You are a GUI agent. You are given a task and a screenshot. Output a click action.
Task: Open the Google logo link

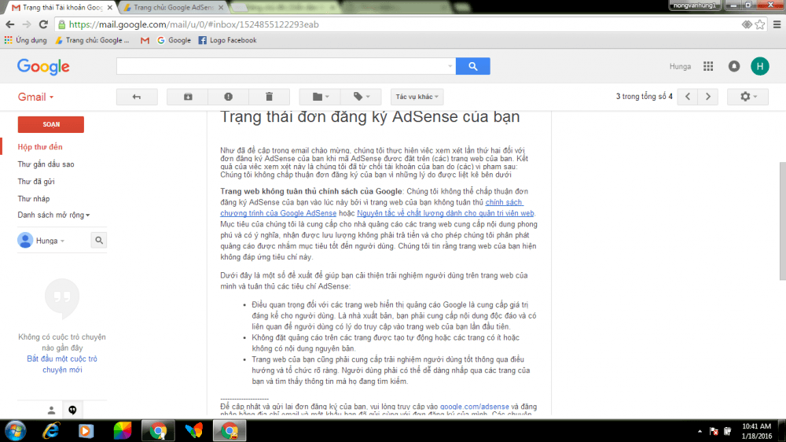pyautogui.click(x=43, y=67)
